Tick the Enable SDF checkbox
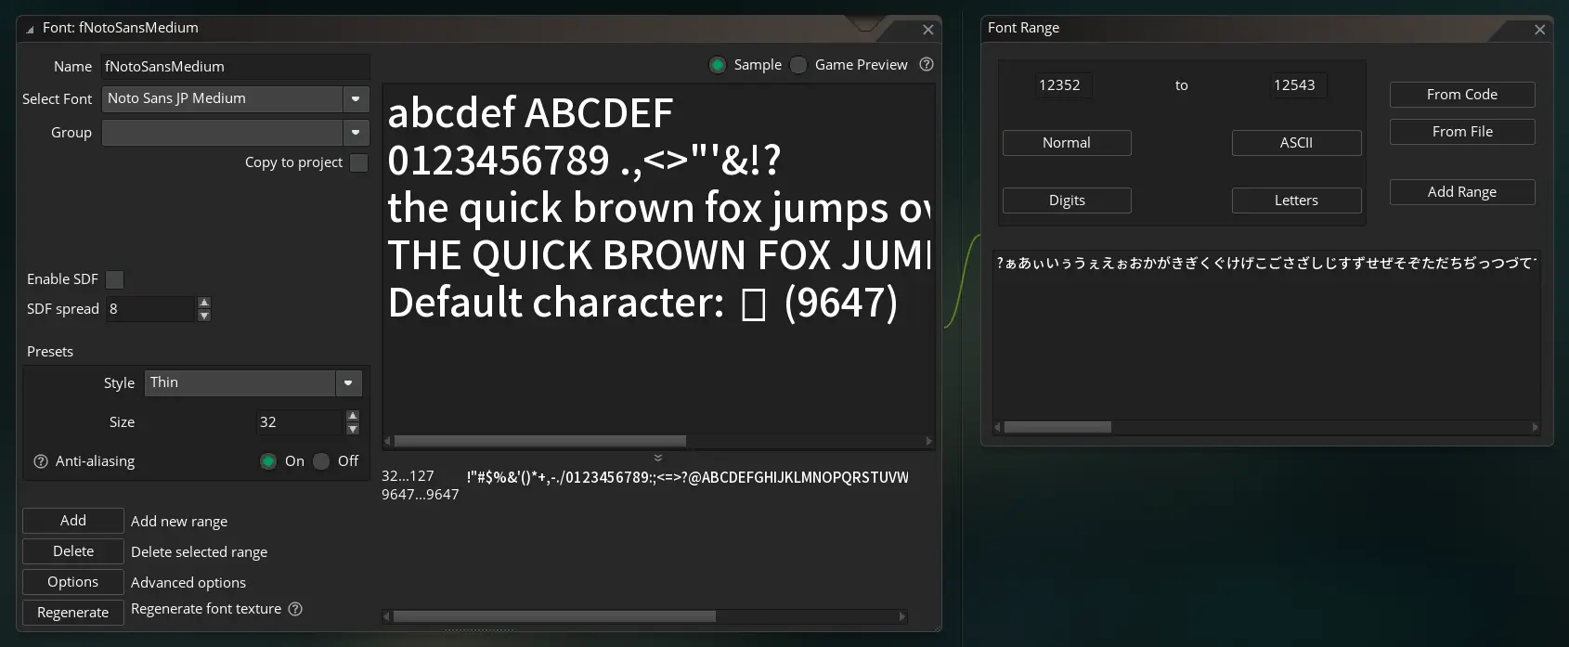This screenshot has width=1569, height=647. (115, 279)
